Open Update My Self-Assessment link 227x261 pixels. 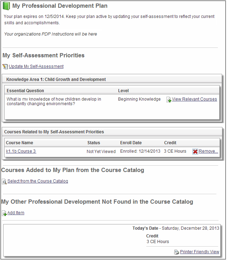click(36, 66)
